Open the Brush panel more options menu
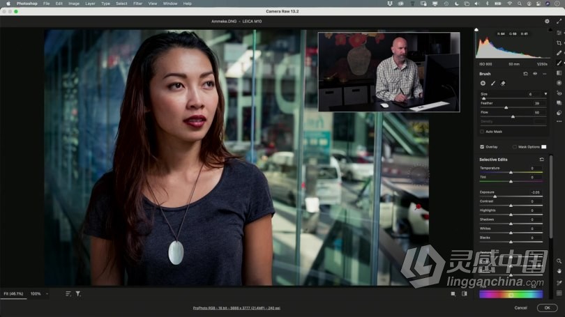565x317 pixels. click(x=544, y=73)
